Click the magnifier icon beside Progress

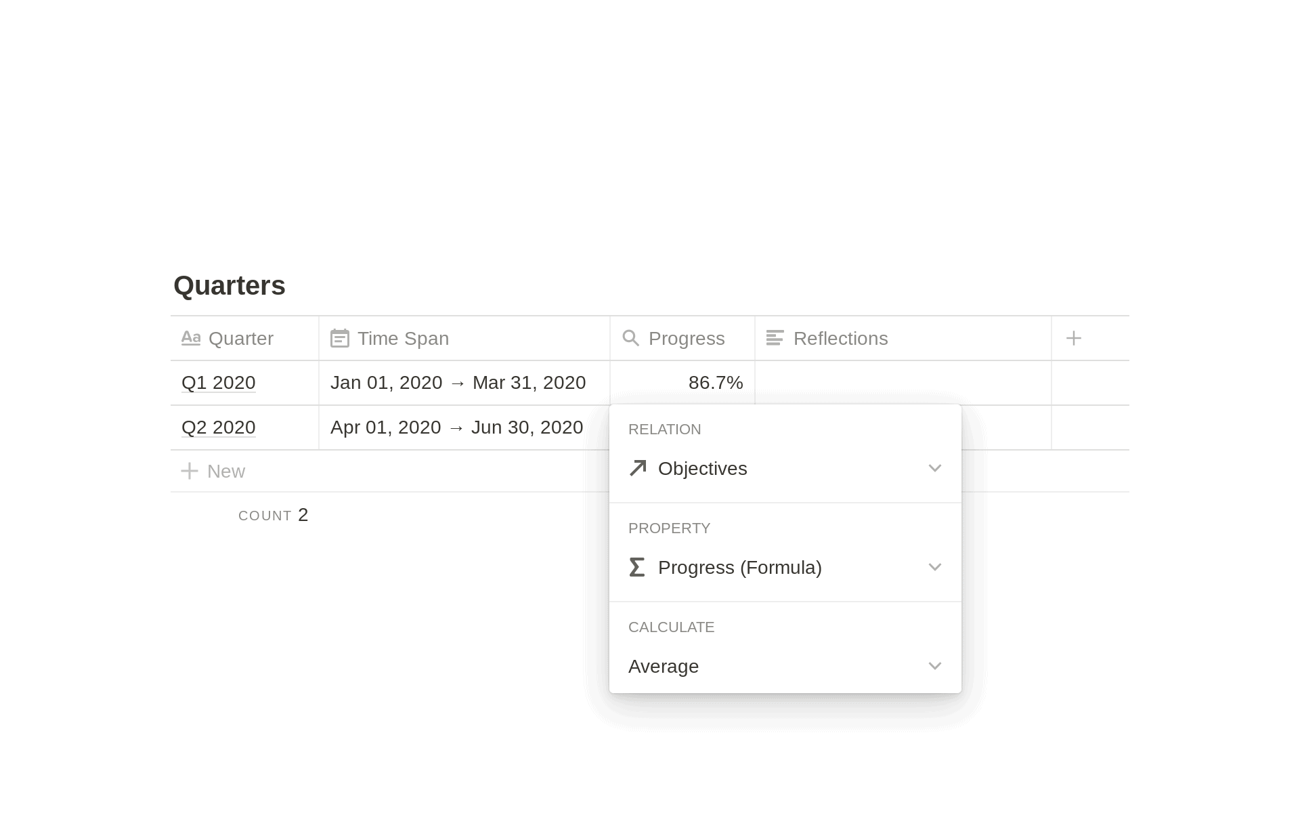click(x=630, y=338)
